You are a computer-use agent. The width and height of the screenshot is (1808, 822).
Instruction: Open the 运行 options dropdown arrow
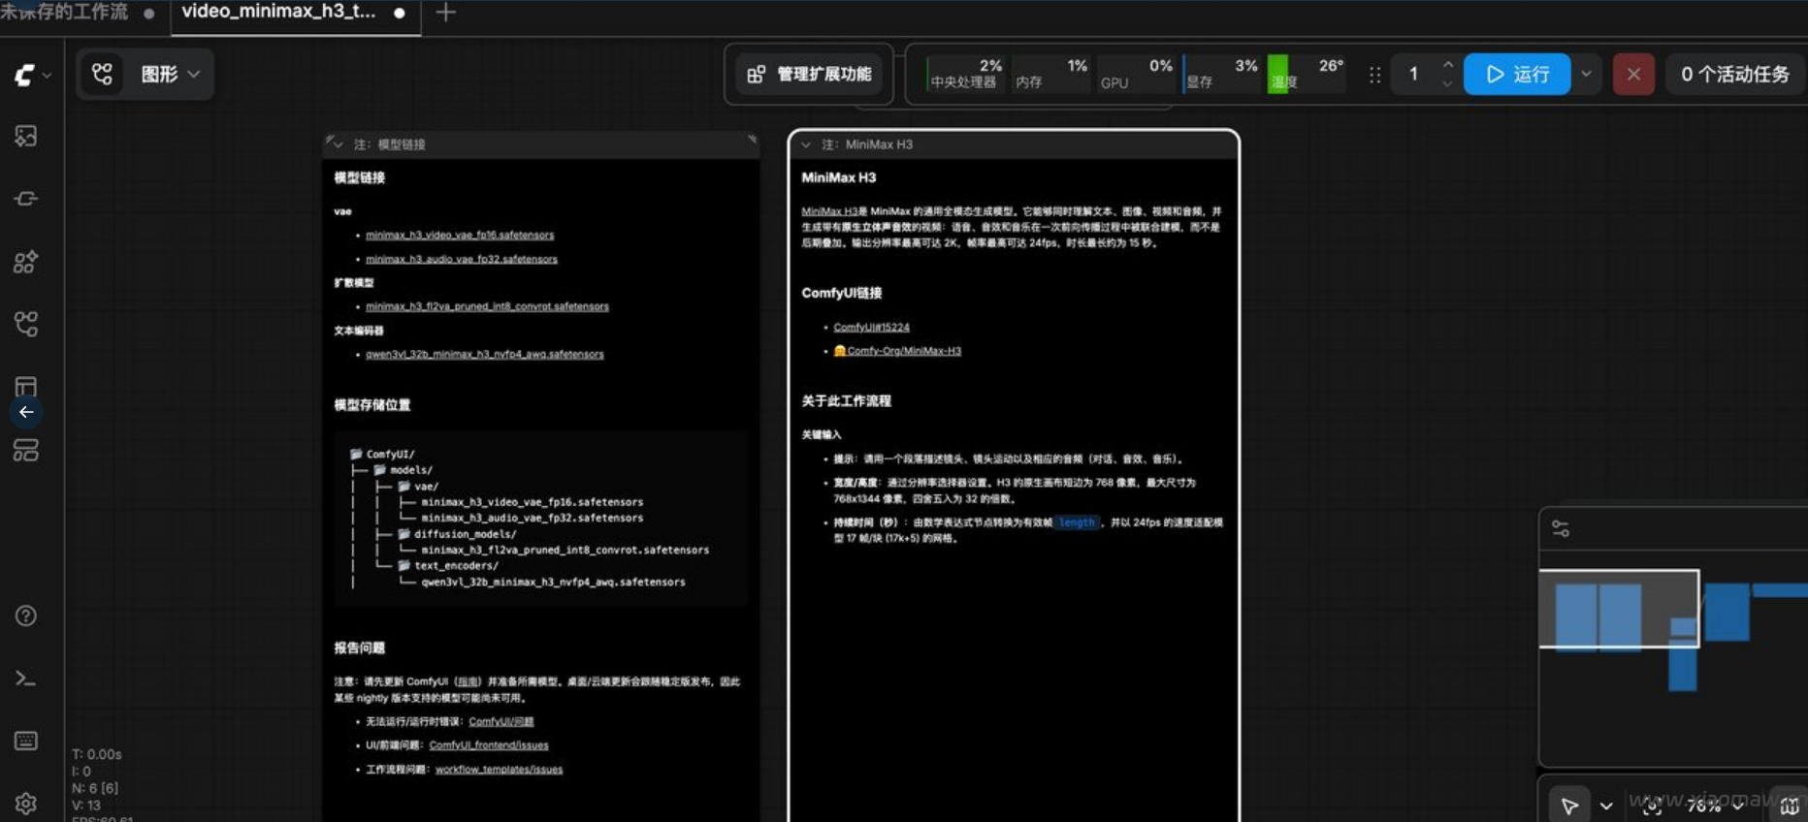click(x=1586, y=74)
